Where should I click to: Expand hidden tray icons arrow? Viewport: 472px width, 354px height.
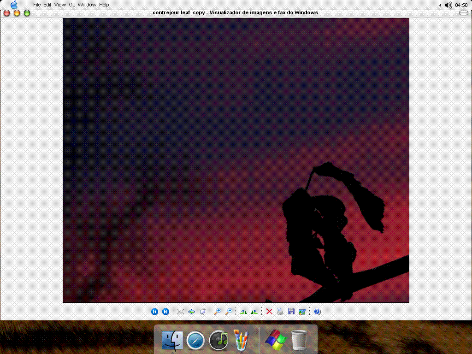click(440, 5)
